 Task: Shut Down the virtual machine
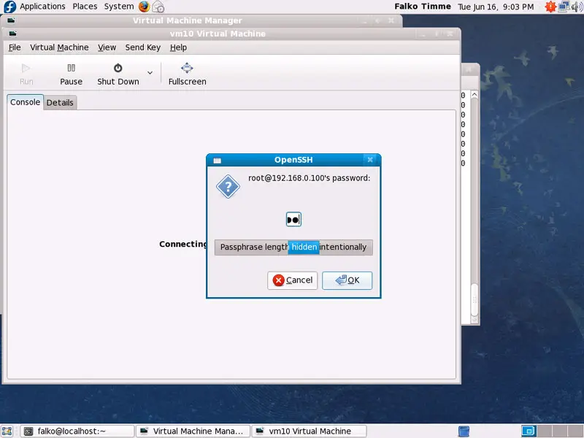click(118, 74)
